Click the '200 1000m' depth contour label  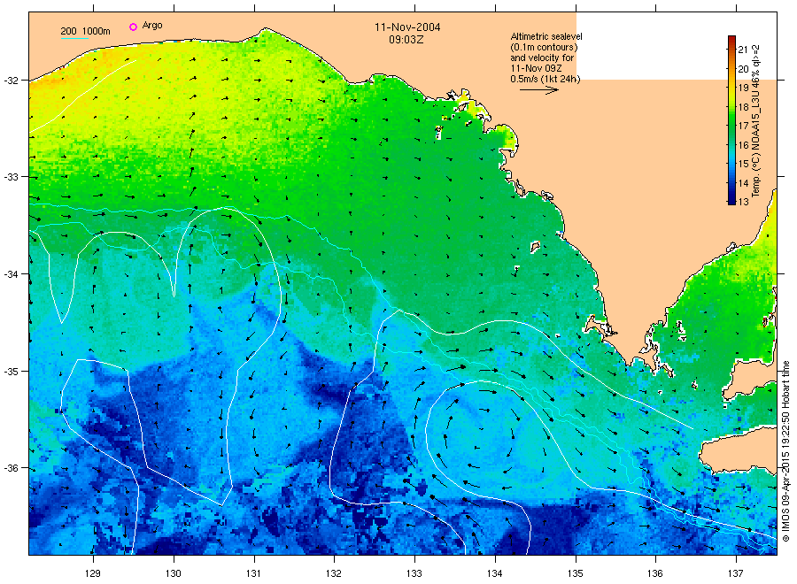(85, 31)
